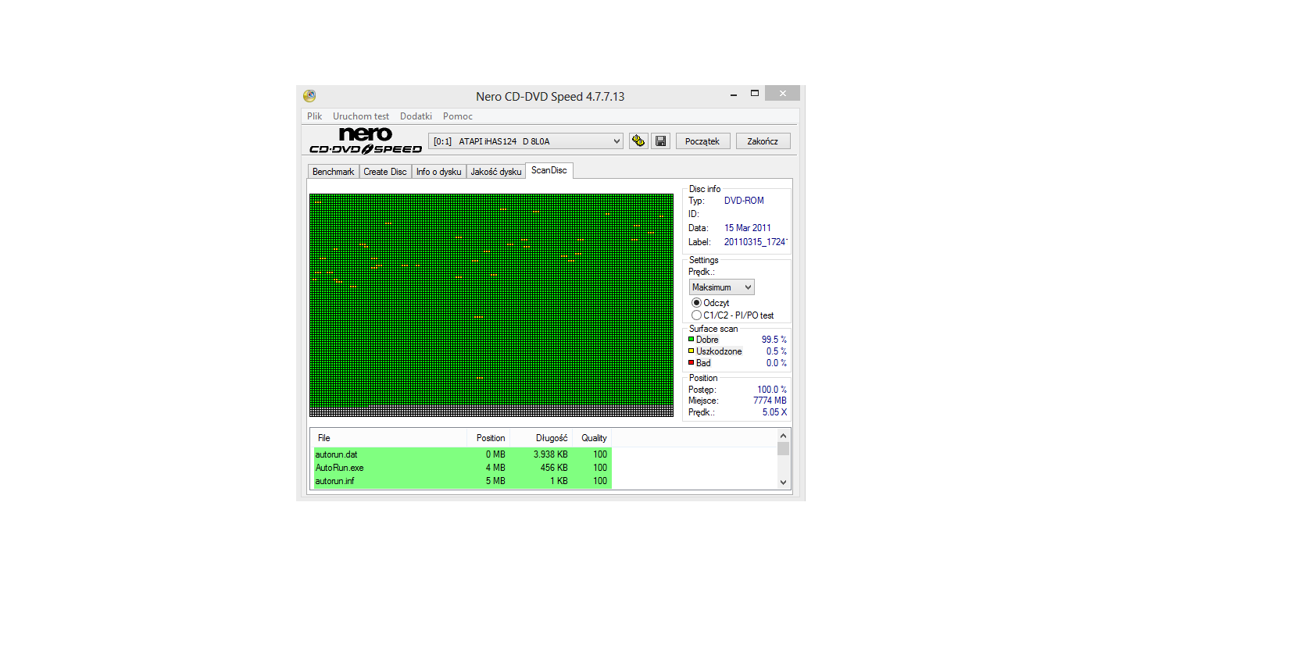1308x659 pixels.
Task: Minimize the Nero CD-DVD Speed window
Action: pyautogui.click(x=734, y=94)
